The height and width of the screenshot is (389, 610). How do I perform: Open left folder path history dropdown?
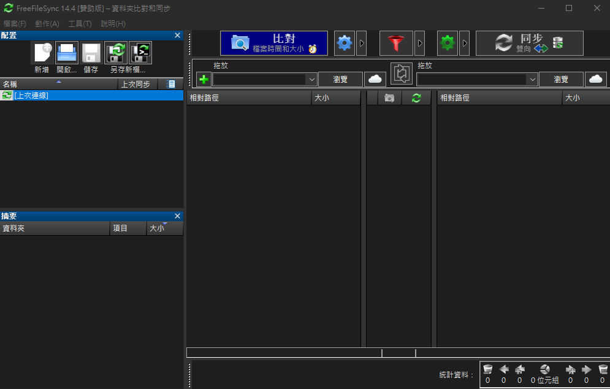[x=311, y=79]
